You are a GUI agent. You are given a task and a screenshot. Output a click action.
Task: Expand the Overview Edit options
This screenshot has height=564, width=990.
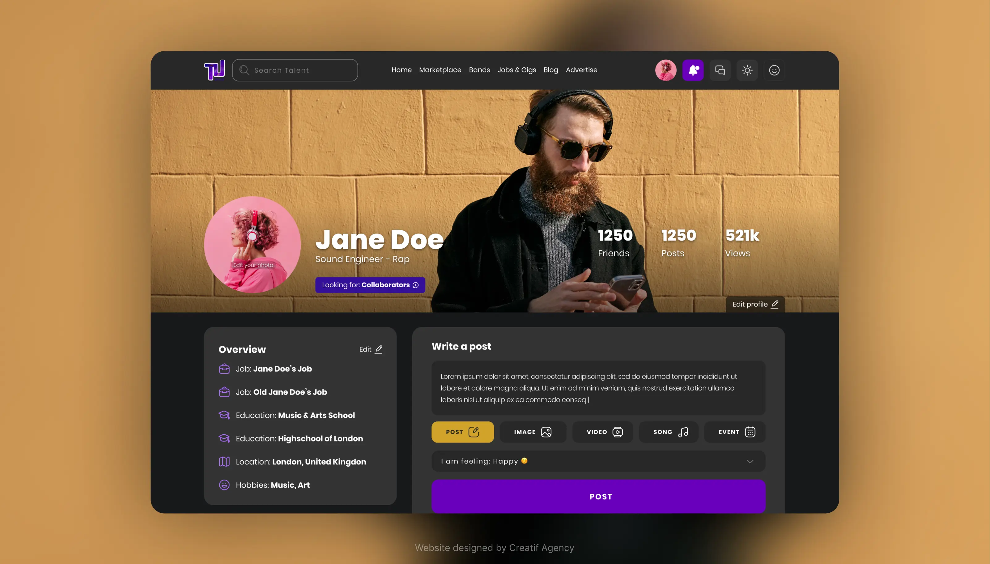click(371, 349)
